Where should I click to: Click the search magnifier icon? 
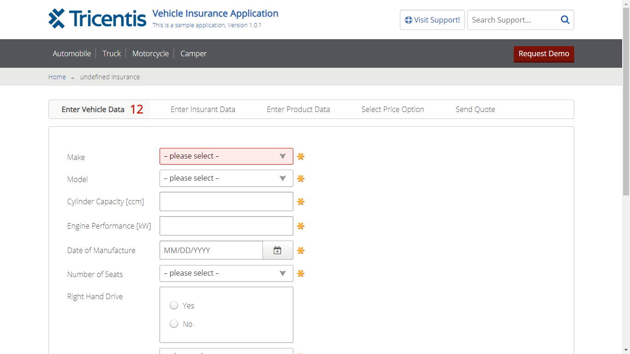pyautogui.click(x=565, y=20)
